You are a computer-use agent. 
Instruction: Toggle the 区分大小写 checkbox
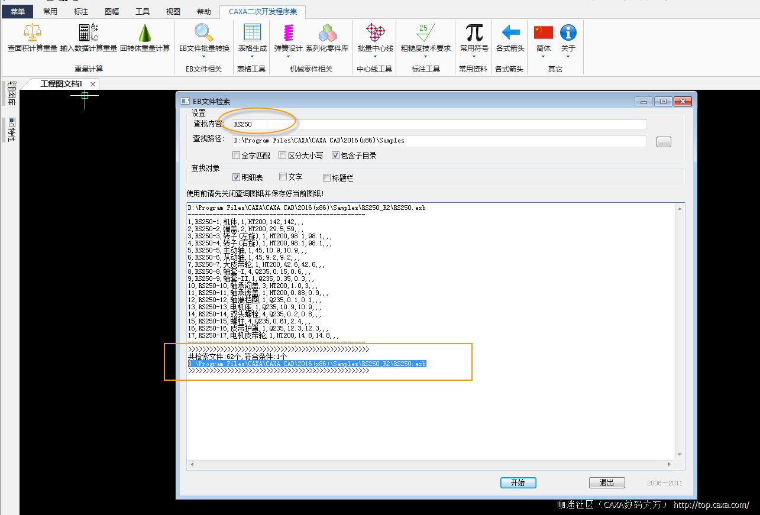click(x=283, y=156)
